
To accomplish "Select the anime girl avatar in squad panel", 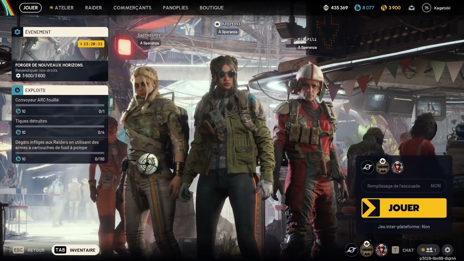I will click(x=397, y=167).
